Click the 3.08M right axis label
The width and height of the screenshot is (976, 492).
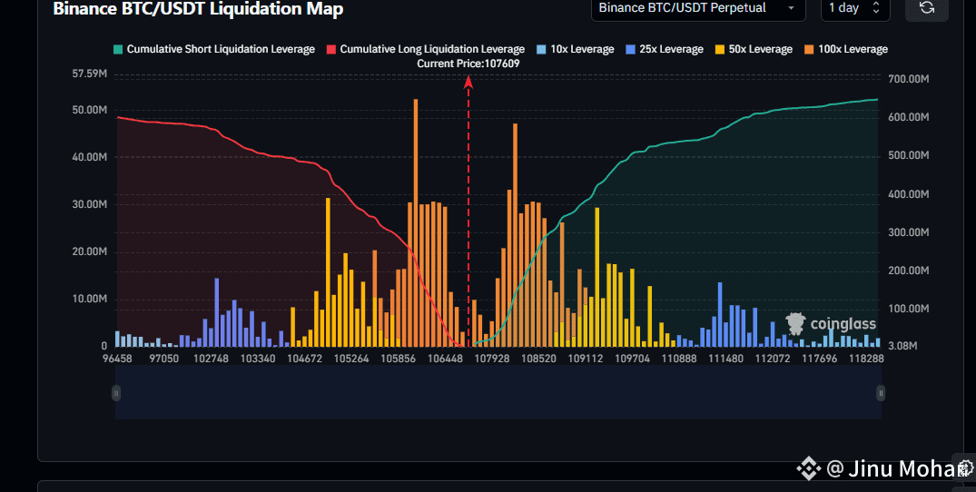(x=902, y=345)
